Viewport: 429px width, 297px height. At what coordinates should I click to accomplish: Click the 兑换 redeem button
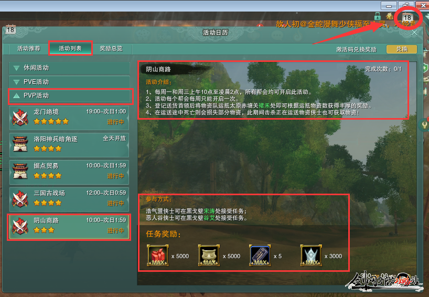402,49
